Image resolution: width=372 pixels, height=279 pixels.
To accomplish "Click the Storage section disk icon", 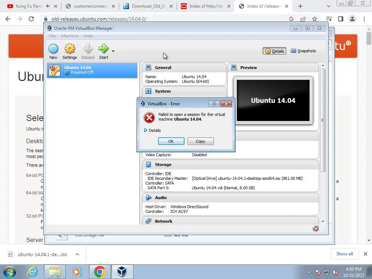I will click(x=149, y=165).
